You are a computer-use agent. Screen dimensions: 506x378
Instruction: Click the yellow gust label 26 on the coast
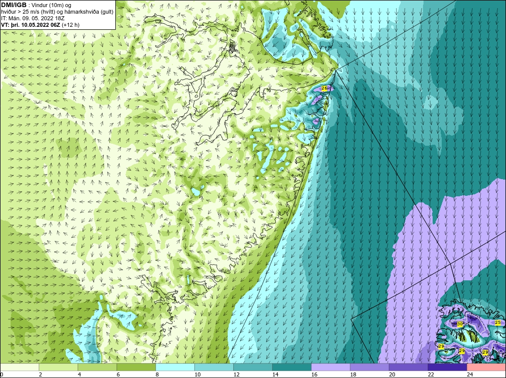(x=325, y=88)
